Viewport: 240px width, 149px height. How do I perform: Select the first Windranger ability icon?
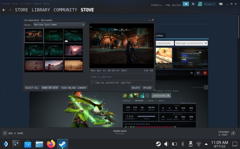[125, 95]
